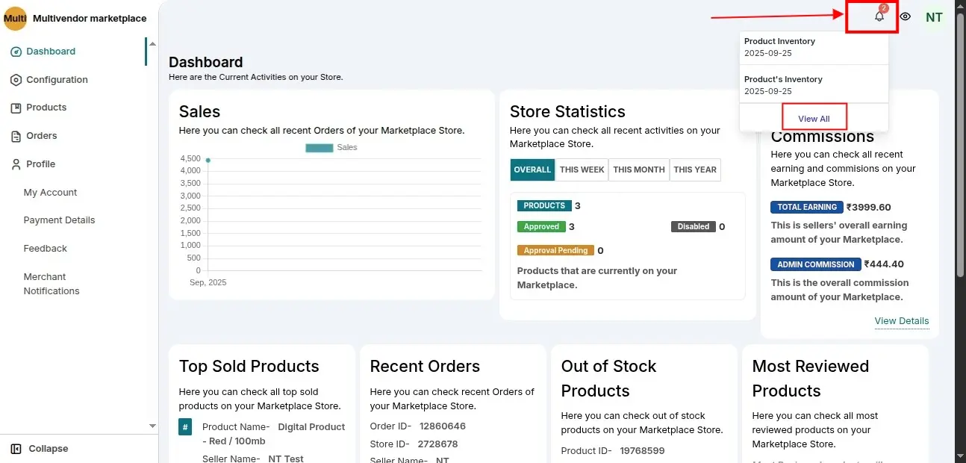
Task: Open View Details for commissions
Action: click(x=901, y=321)
